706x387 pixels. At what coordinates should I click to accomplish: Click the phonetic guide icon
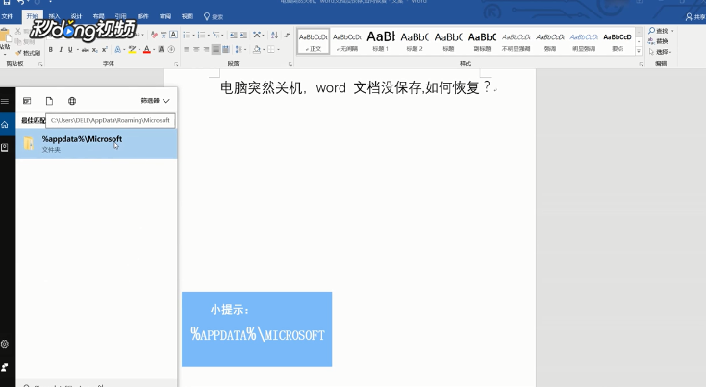point(164,36)
